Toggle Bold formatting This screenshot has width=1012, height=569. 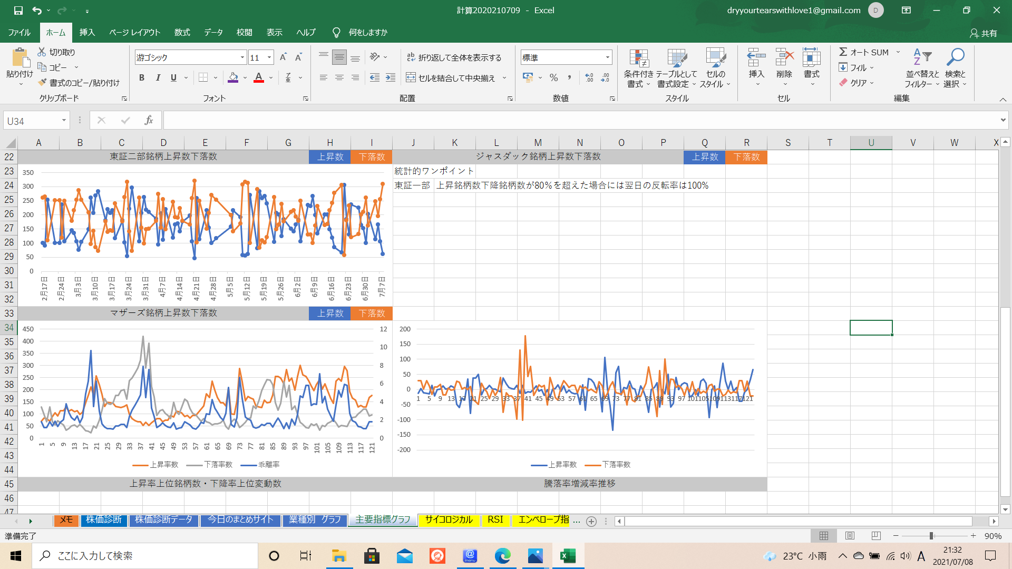click(141, 78)
